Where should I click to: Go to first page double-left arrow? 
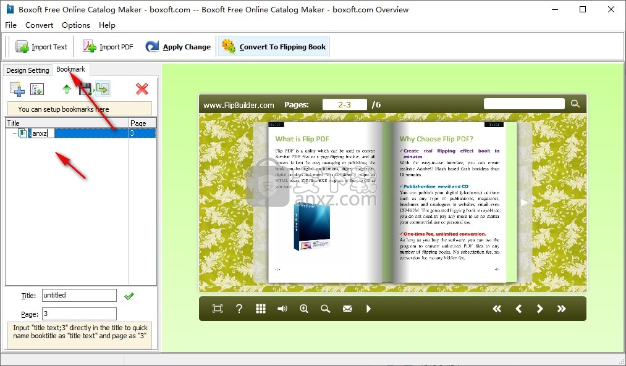point(497,309)
